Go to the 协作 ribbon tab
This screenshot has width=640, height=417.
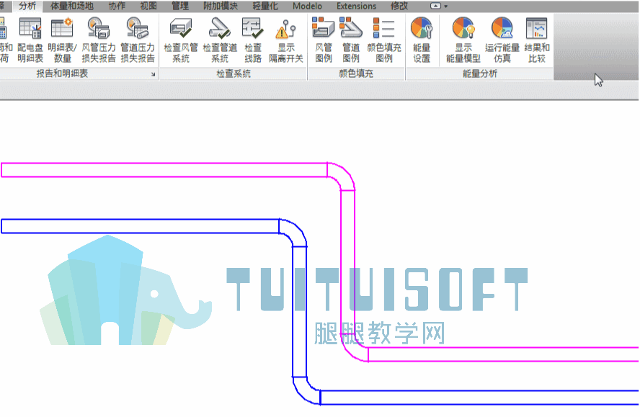coord(117,6)
